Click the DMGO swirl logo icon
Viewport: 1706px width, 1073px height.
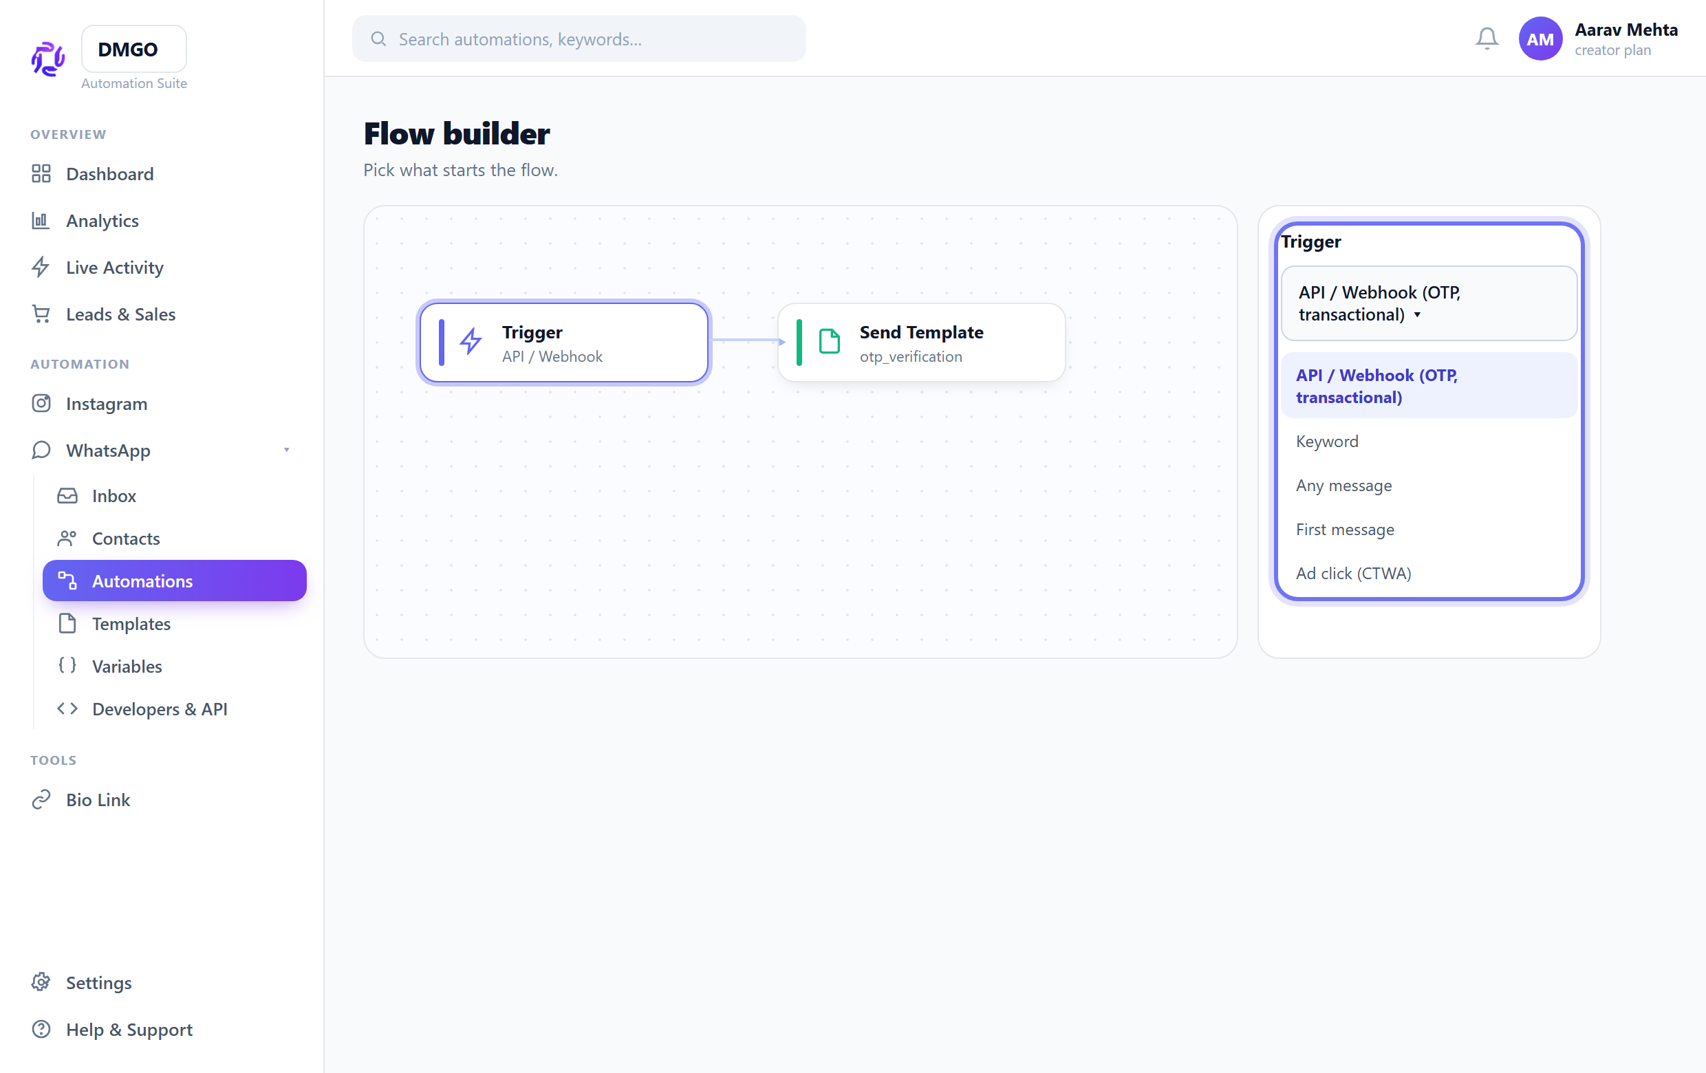click(x=48, y=58)
